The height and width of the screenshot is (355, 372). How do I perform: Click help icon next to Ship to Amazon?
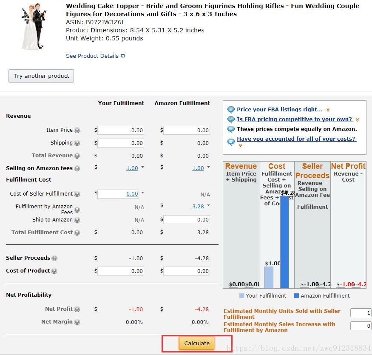point(77,220)
